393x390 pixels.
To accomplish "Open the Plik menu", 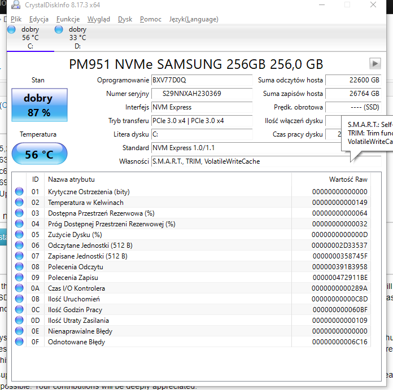I will 16,19.
